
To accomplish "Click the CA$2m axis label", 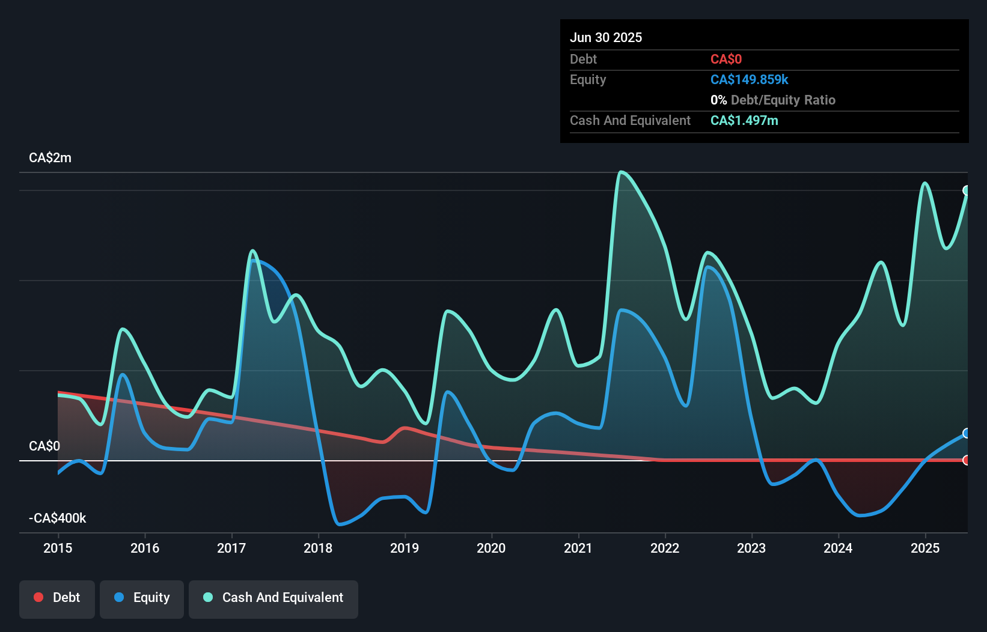I will 50,157.
